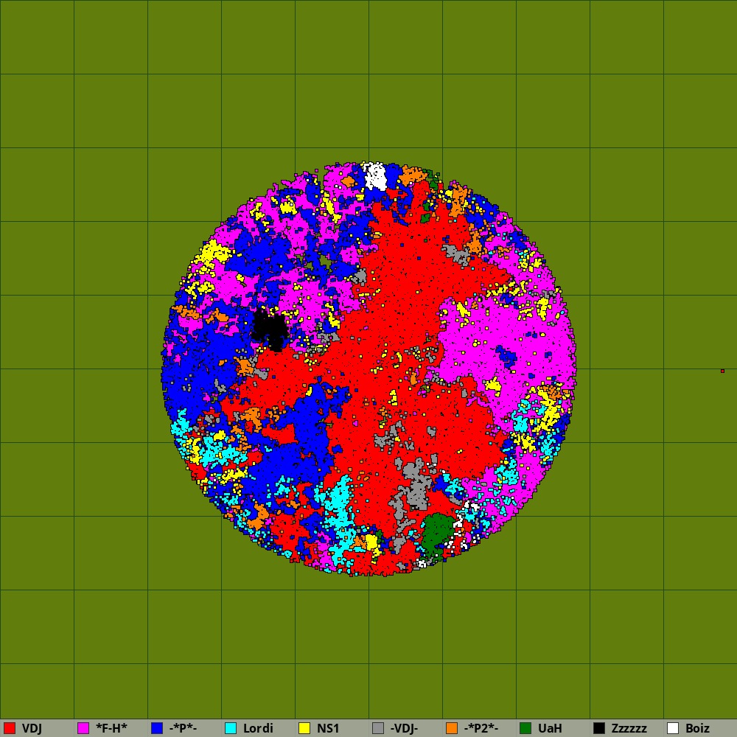Click the black Zzzzzz legend swatch

coord(599,728)
